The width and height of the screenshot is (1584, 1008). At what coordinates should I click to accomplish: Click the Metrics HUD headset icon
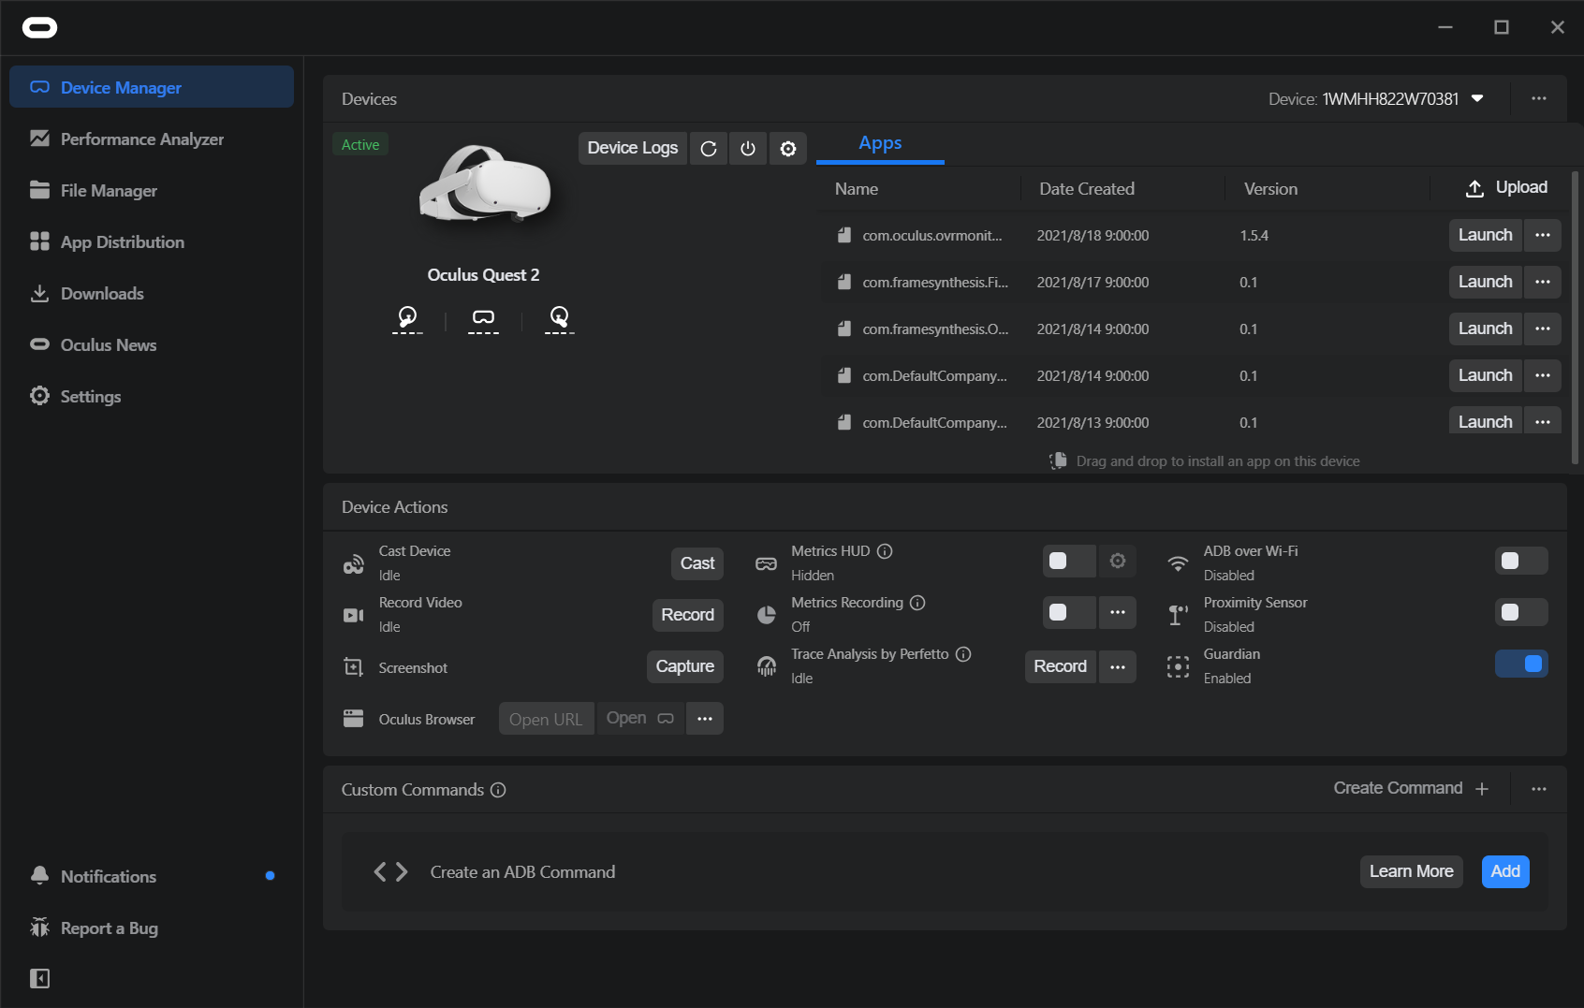pos(766,563)
